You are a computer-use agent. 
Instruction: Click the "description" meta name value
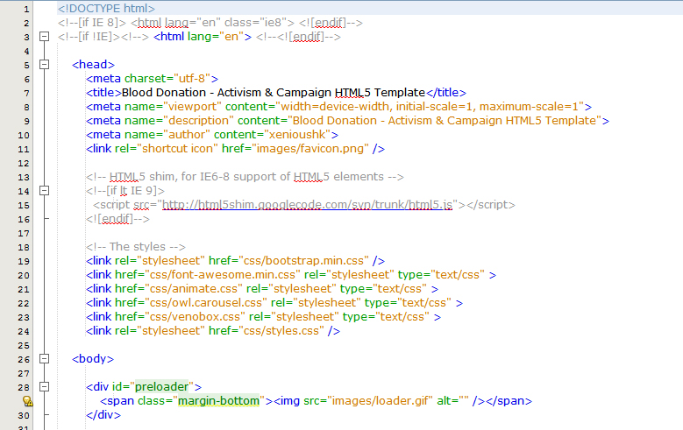tap(198, 120)
